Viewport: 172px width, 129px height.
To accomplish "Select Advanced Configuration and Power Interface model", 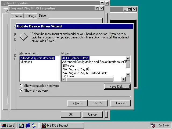I will click(x=94, y=62).
